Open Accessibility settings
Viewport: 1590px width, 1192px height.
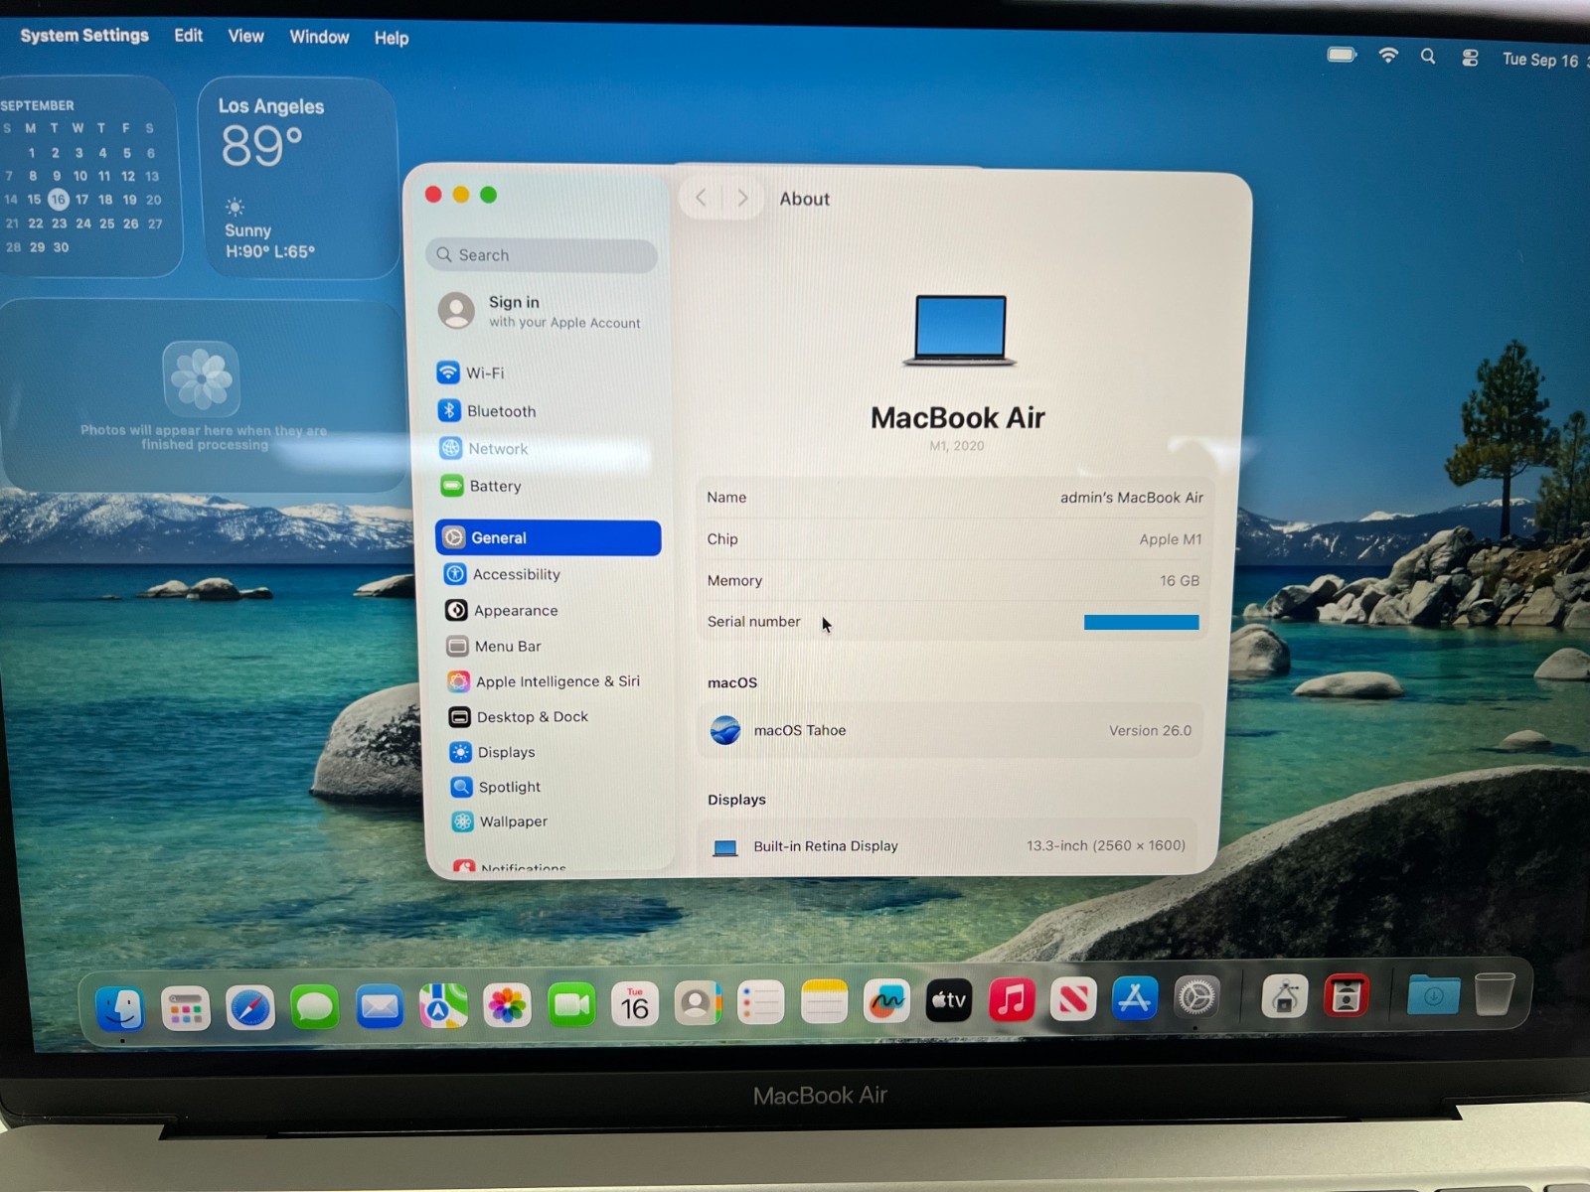click(515, 575)
